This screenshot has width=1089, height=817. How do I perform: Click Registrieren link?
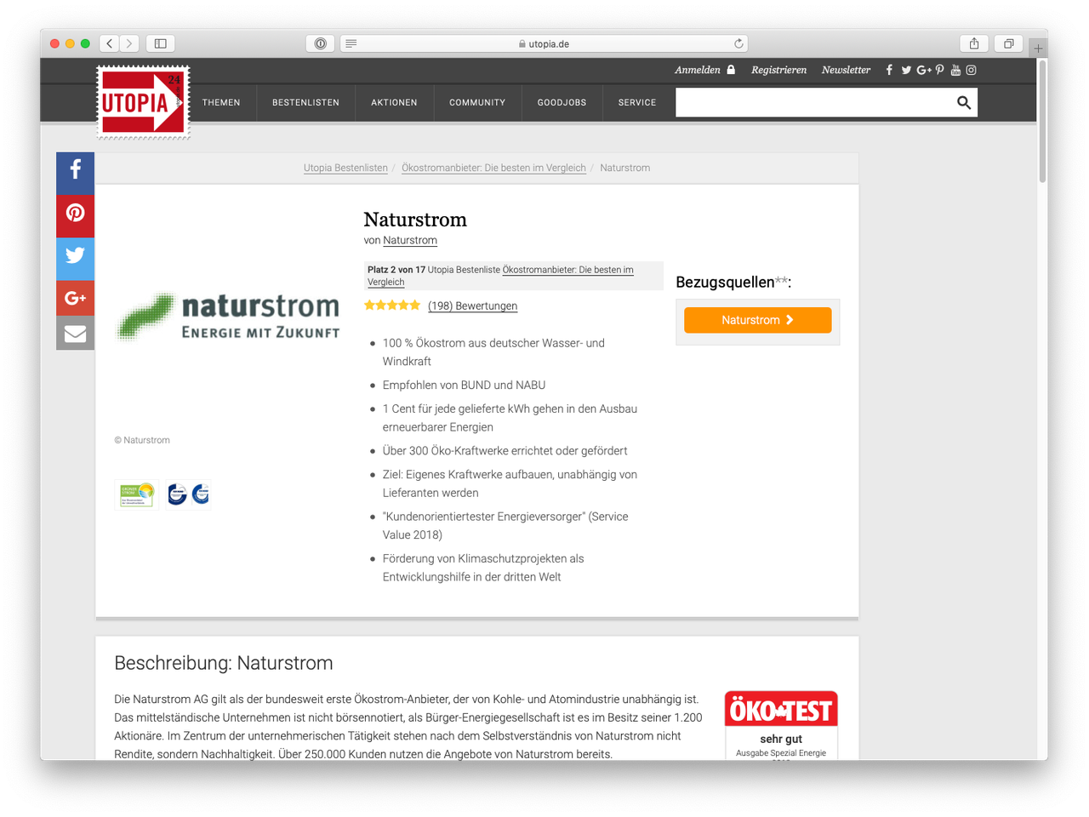click(x=778, y=70)
